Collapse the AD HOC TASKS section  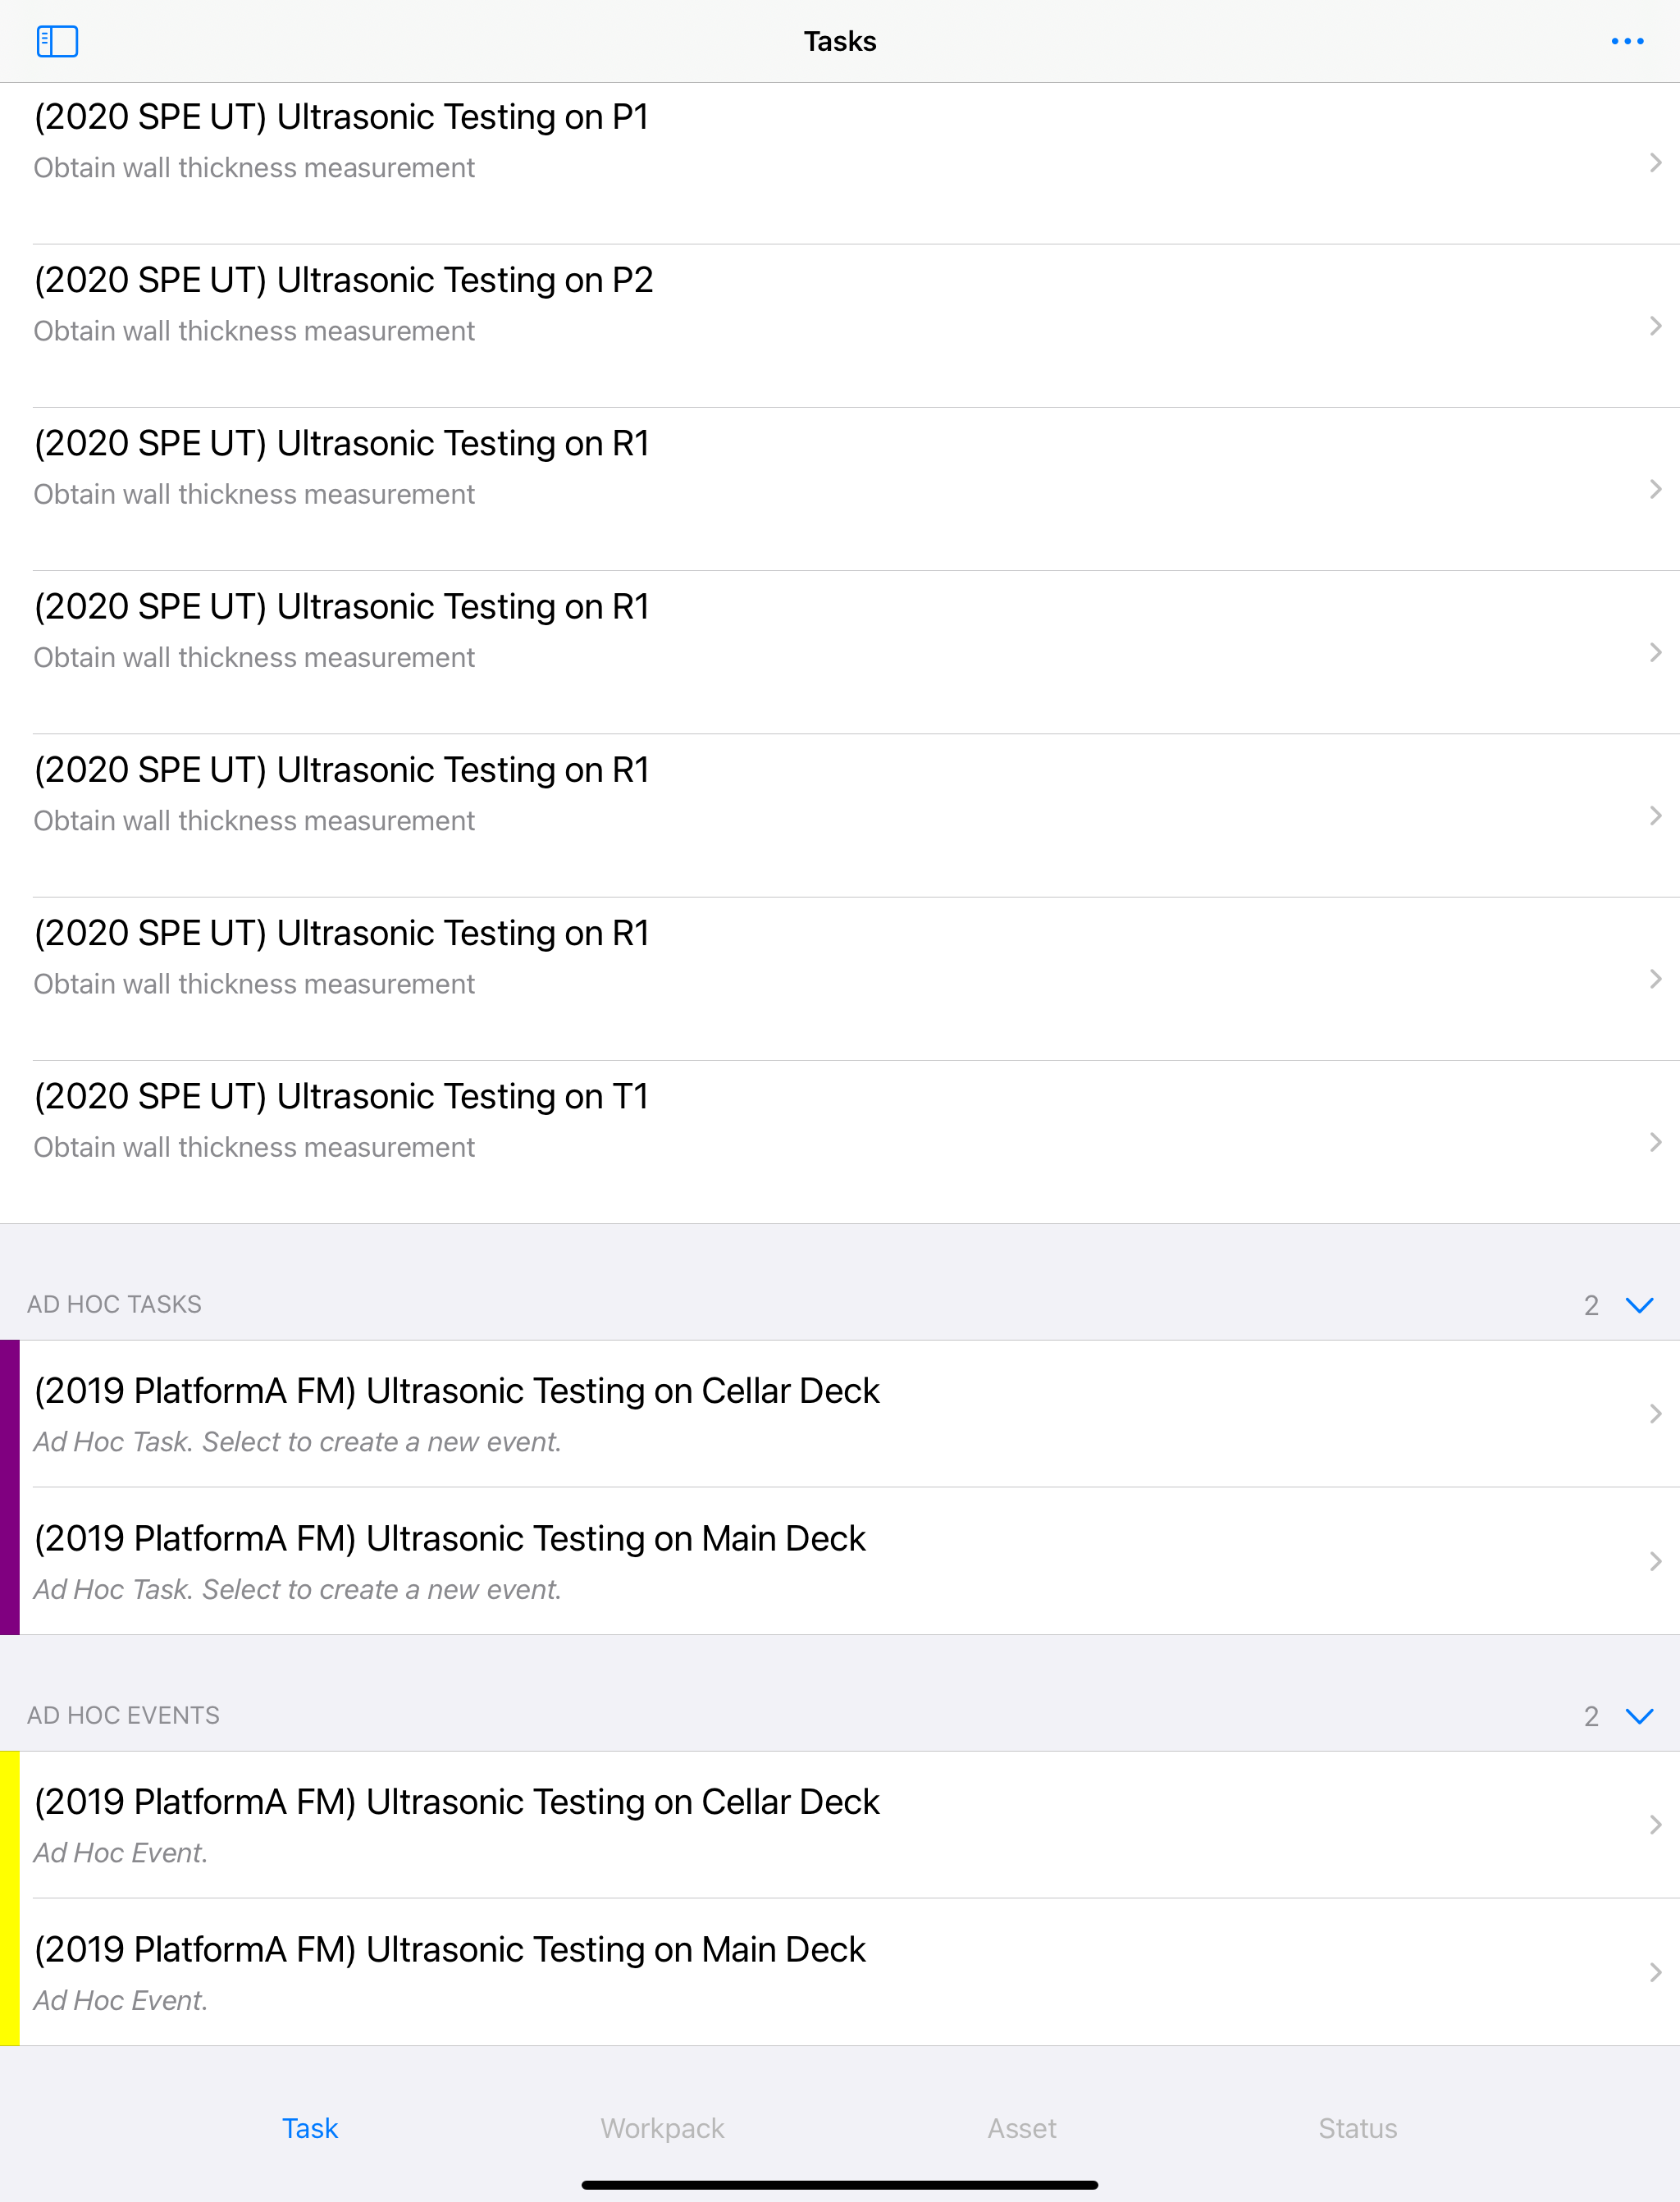click(1639, 1305)
